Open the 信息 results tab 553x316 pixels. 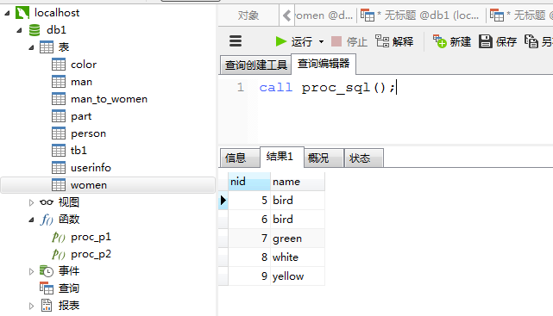(x=240, y=158)
